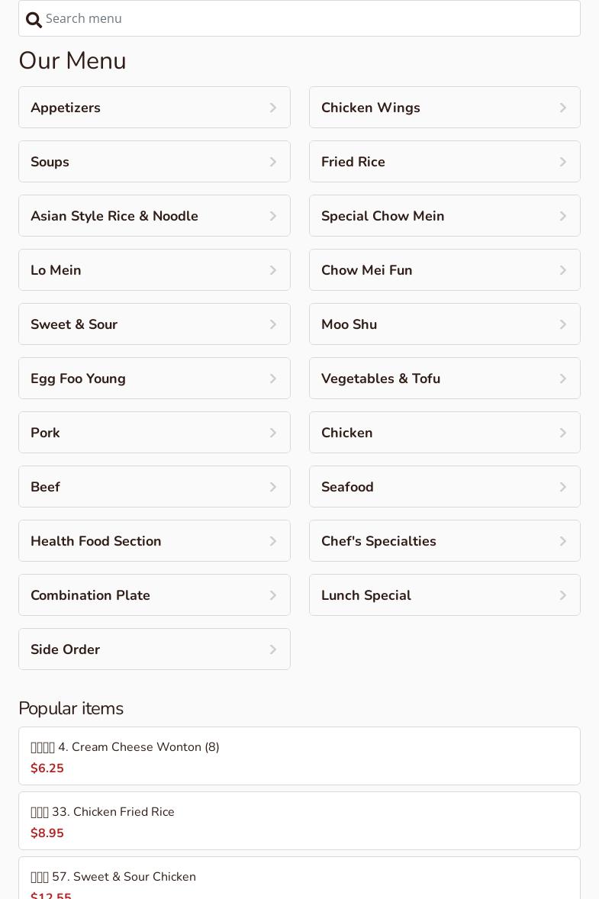Open the Special Chow Mein category

point(383,216)
